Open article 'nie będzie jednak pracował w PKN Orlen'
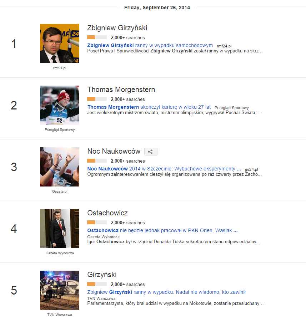 coord(162,231)
